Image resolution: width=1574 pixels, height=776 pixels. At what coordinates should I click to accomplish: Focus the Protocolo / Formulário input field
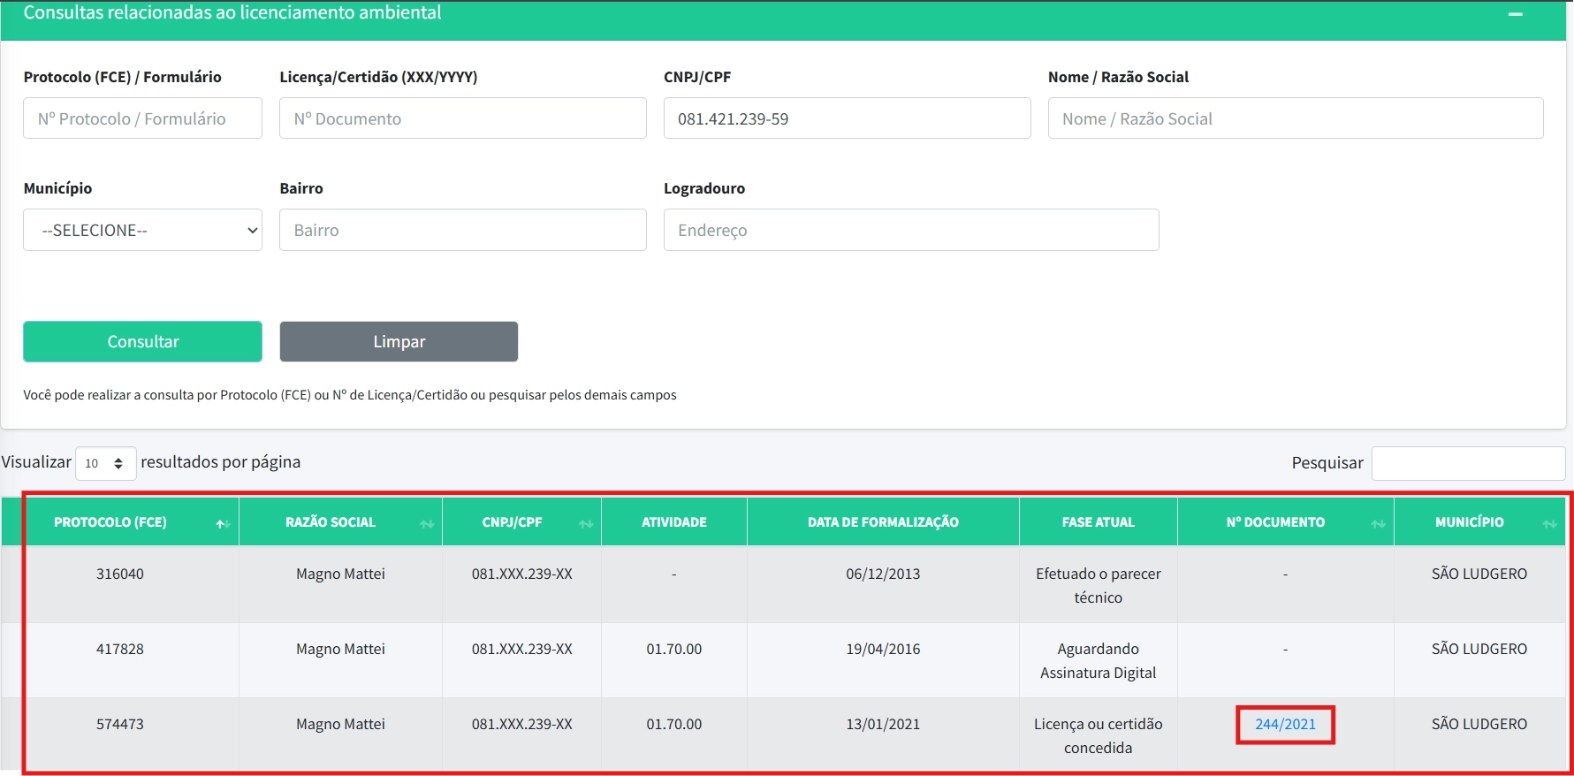[x=142, y=118]
